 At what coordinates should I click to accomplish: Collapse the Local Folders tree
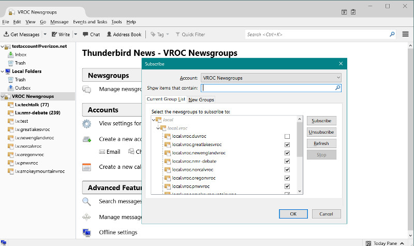click(3, 71)
